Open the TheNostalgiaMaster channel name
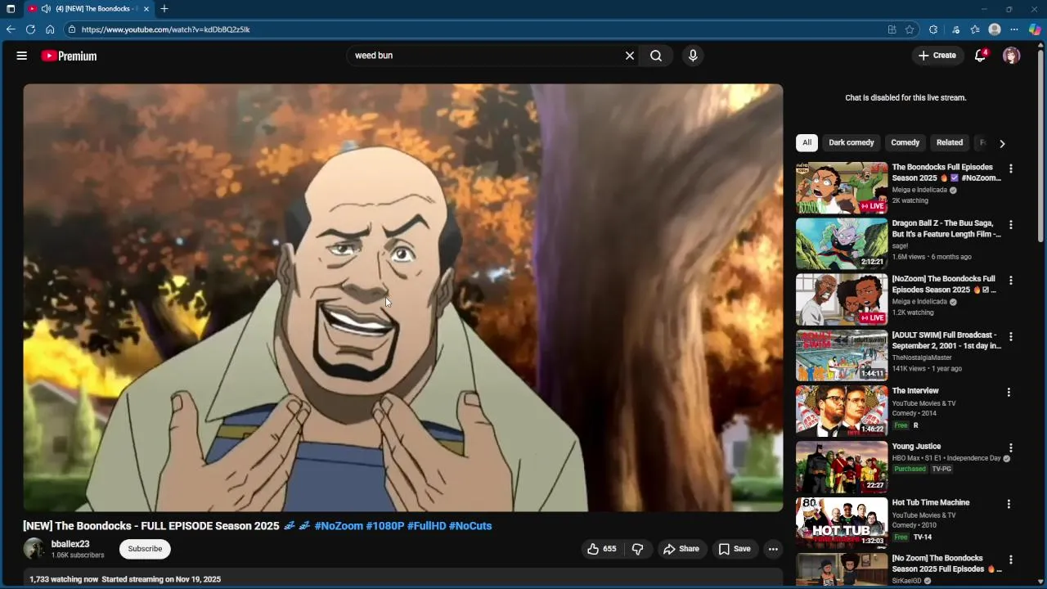 click(x=922, y=357)
